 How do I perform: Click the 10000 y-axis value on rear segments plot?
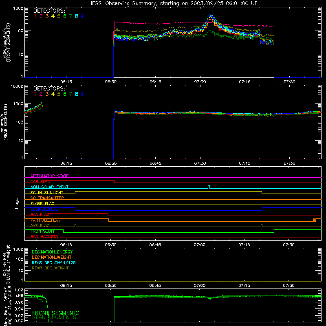[x=17, y=86]
